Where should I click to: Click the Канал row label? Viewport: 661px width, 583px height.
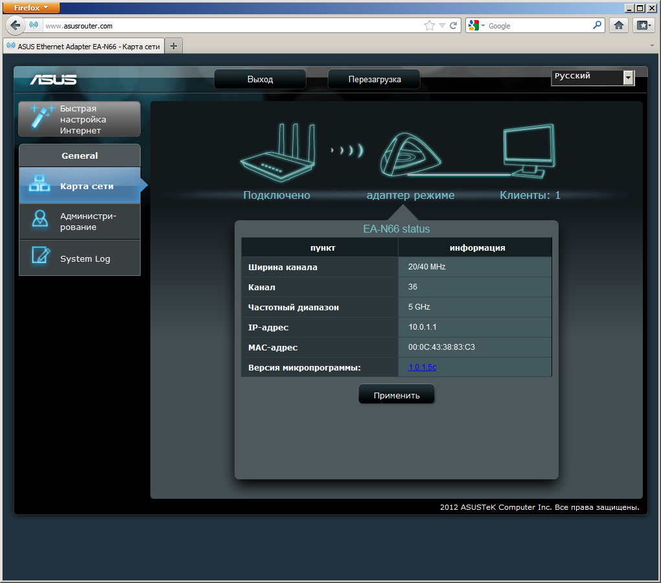[x=261, y=287]
